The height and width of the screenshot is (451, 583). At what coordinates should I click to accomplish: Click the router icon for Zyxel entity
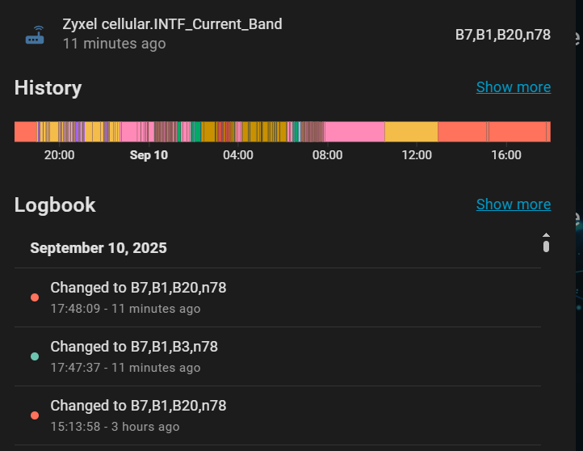[35, 35]
